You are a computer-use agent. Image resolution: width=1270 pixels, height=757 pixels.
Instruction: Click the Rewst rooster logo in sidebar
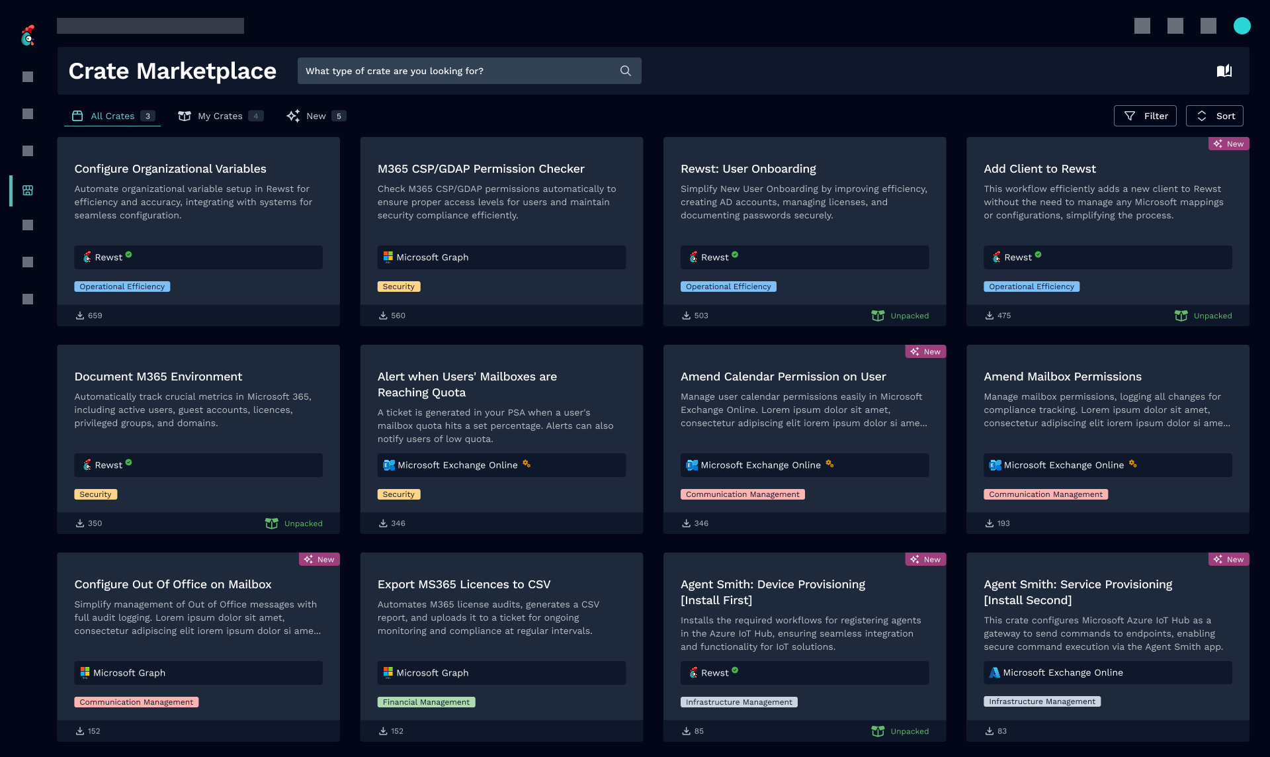pyautogui.click(x=28, y=36)
